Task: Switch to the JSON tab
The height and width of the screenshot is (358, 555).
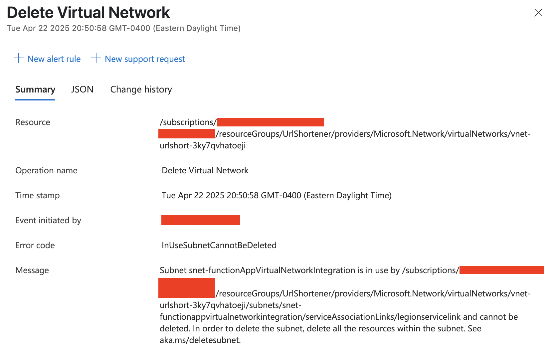Action: (82, 89)
